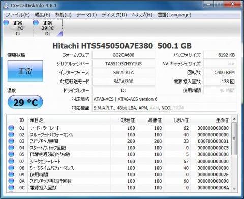244x199 pixels.
Task: Click the supported features field with S.M.A.R.T.
Action: [164, 108]
